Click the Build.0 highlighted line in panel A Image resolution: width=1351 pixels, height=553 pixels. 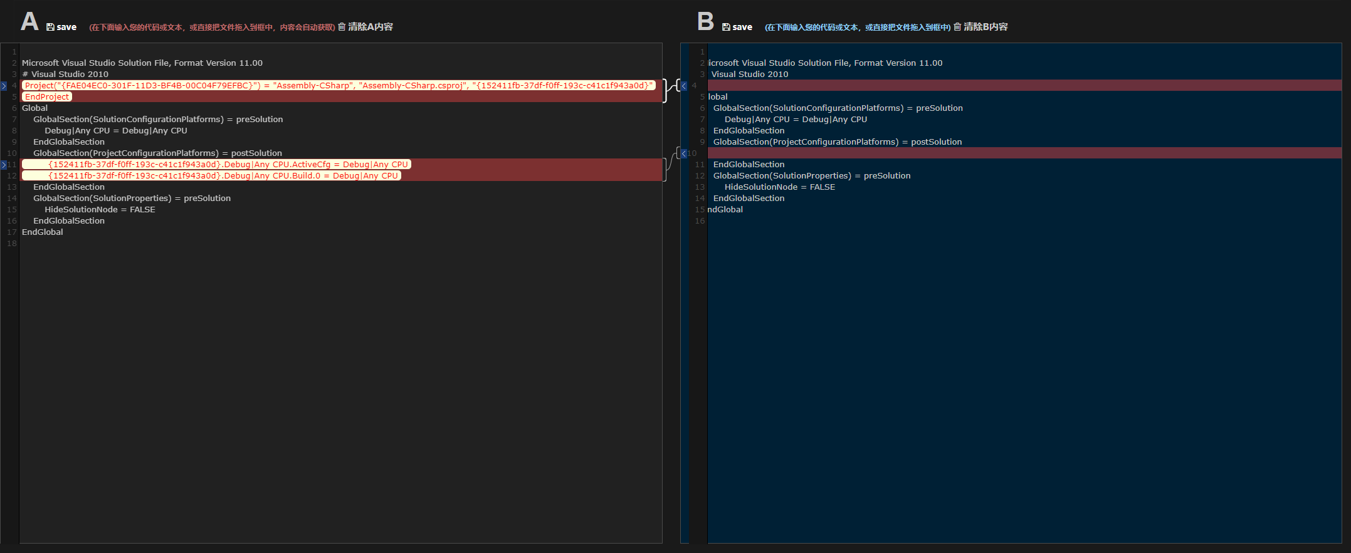223,176
